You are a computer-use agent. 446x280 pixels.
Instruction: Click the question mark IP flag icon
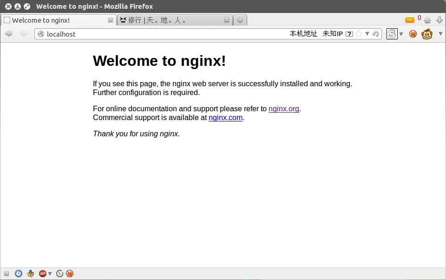349,34
